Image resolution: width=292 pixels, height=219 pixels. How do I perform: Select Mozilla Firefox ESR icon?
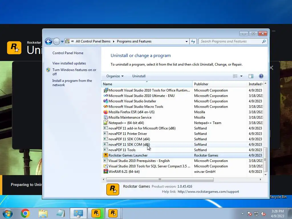pos(106,112)
